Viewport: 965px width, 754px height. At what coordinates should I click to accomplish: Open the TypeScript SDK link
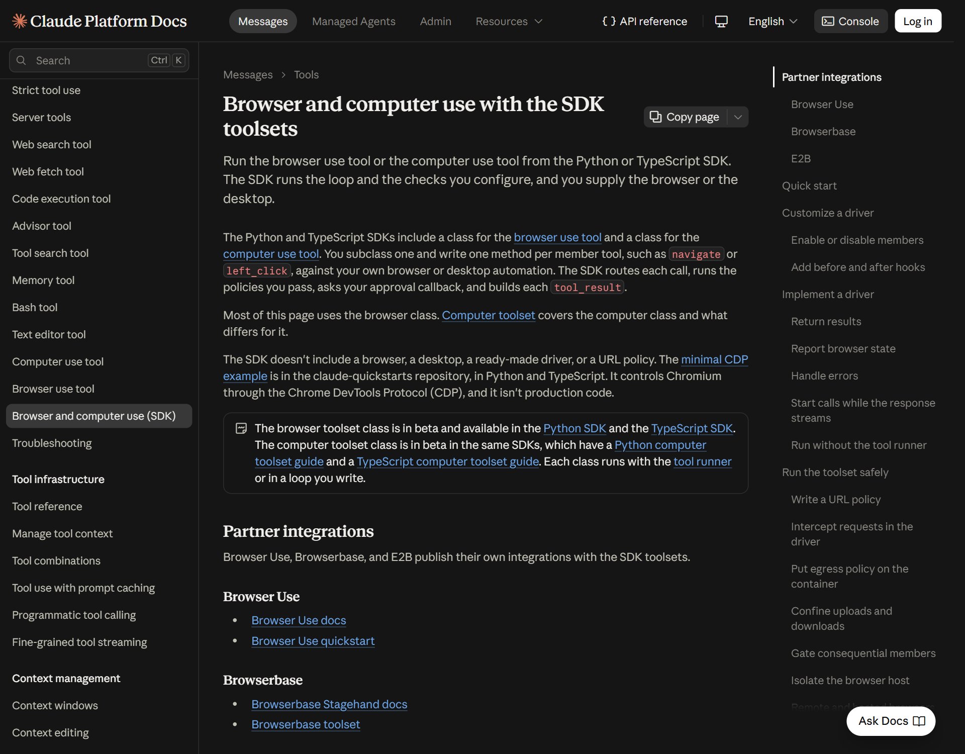tap(692, 428)
